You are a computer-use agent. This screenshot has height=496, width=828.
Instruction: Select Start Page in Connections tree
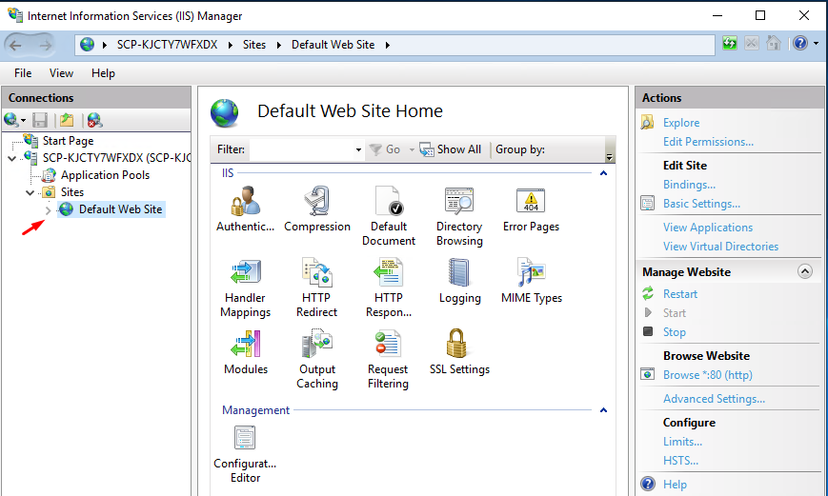tap(68, 141)
